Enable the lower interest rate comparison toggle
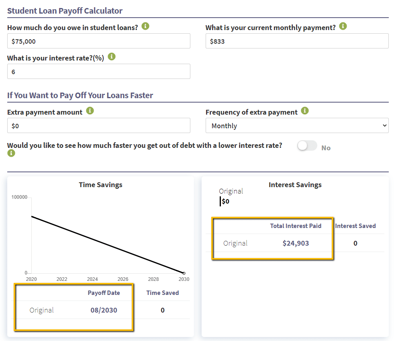Image resolution: width=394 pixels, height=341 pixels. 307,146
